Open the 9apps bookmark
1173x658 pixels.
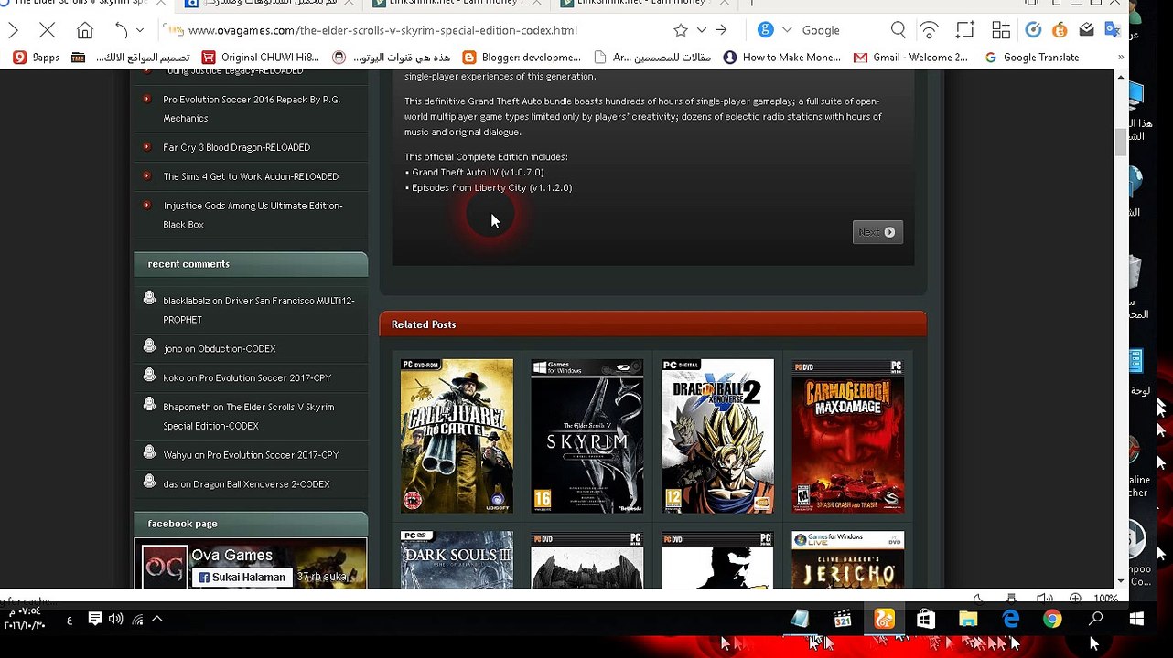[37, 57]
